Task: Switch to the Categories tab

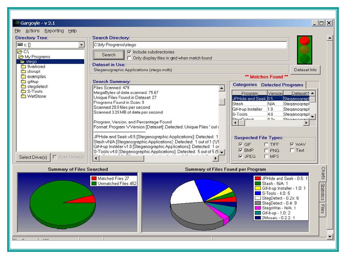Action: [x=245, y=85]
